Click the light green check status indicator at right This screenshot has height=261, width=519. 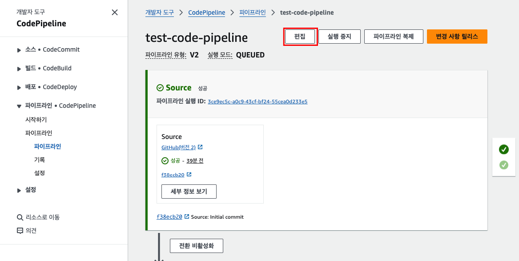click(504, 165)
